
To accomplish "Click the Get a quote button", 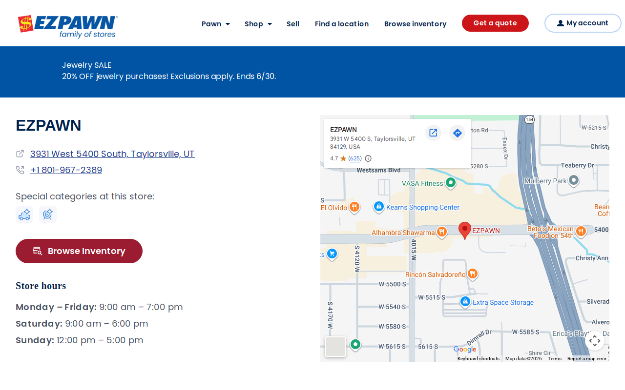I will tap(495, 23).
